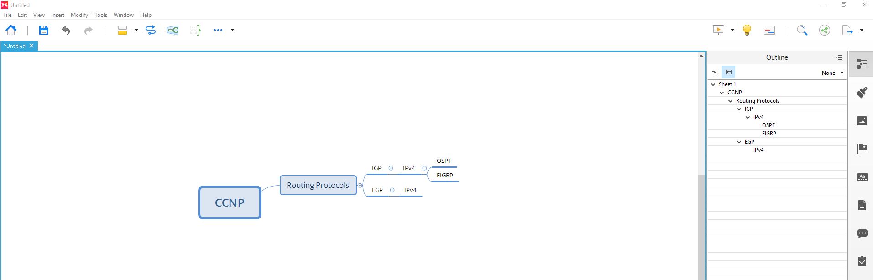
Task: Open the Insert menu
Action: [x=58, y=15]
